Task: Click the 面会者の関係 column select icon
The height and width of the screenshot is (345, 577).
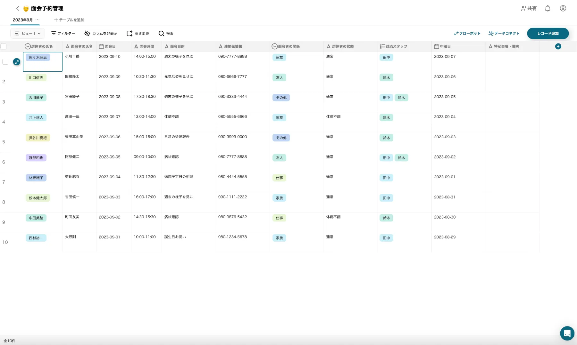Action: [x=274, y=46]
